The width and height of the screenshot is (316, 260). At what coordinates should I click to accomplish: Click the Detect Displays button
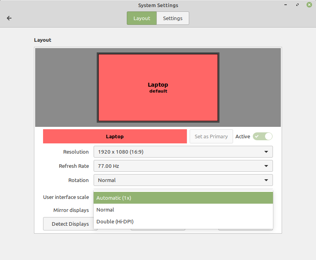point(68,224)
